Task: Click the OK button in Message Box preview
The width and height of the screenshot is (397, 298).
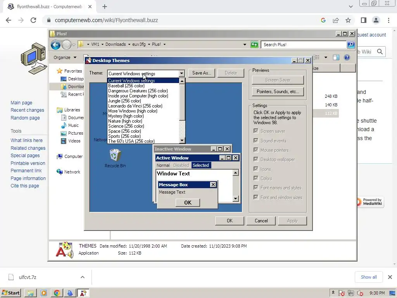Action: click(x=188, y=203)
